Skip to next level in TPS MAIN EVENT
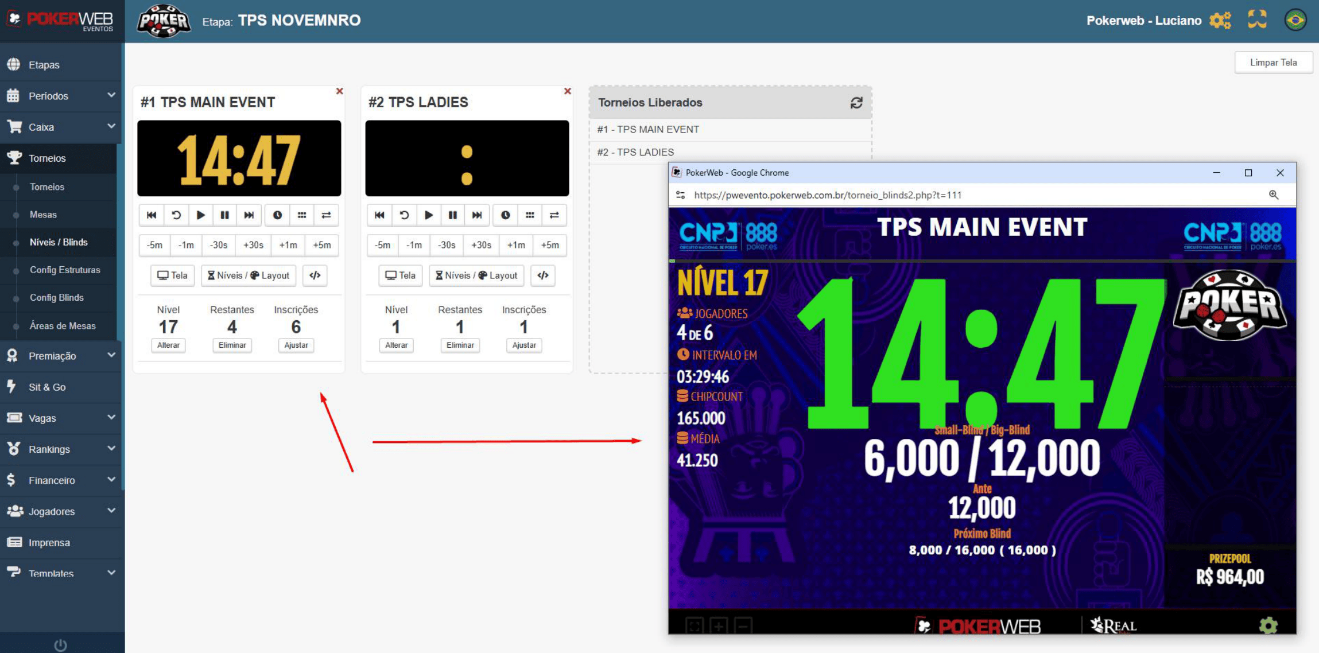Image resolution: width=1319 pixels, height=653 pixels. 249,215
